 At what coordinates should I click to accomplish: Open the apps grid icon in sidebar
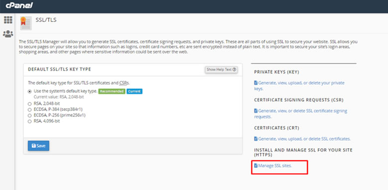(x=8, y=20)
